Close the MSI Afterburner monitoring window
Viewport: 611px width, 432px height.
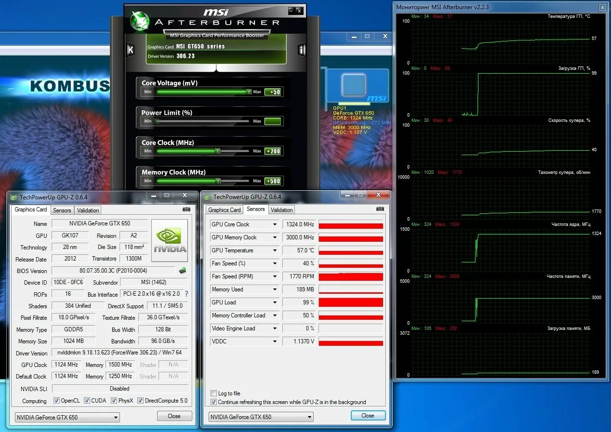[x=602, y=7]
